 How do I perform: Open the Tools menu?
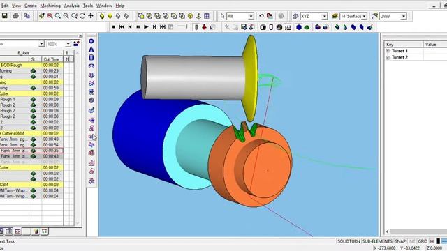click(x=88, y=6)
